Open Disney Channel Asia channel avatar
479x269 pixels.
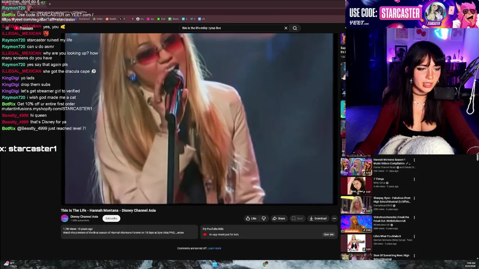point(65,219)
